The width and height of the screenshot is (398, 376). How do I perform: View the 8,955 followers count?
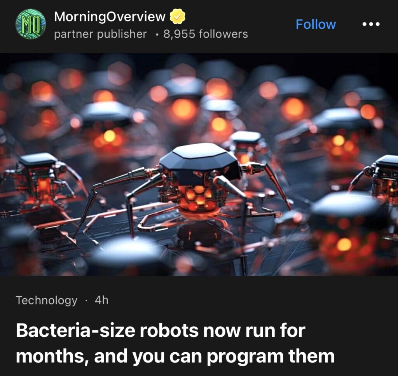click(206, 34)
